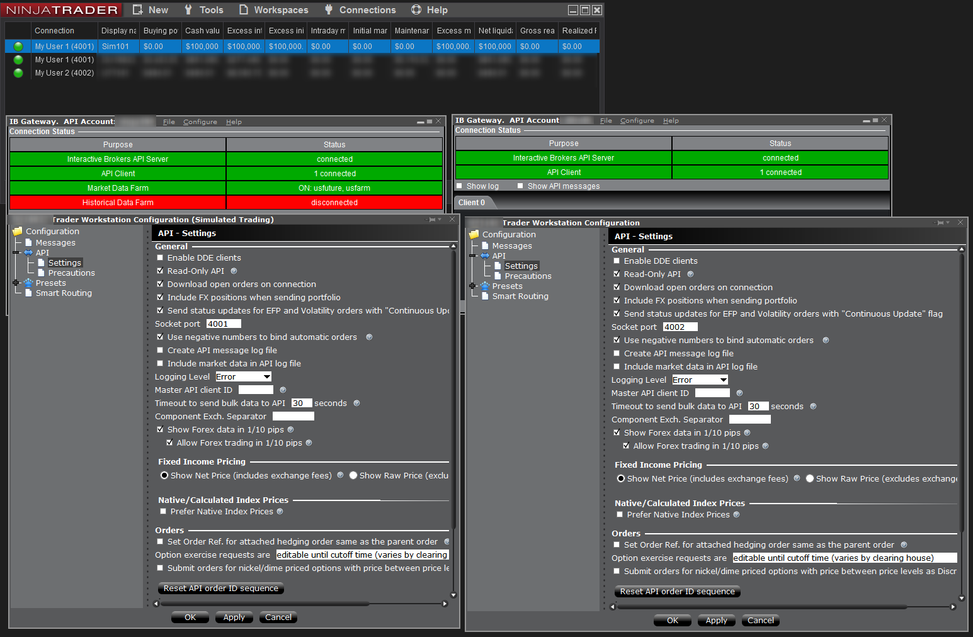Click pin icon in port 4002 configuration title bar

940,223
